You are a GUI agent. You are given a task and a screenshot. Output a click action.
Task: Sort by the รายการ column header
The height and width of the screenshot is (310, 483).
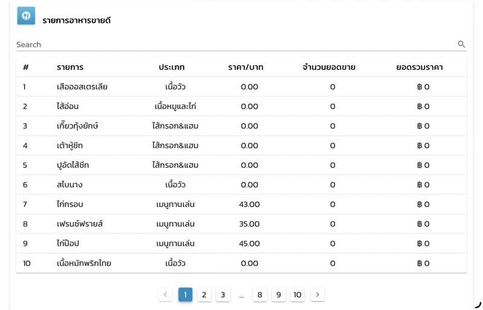[x=70, y=67]
